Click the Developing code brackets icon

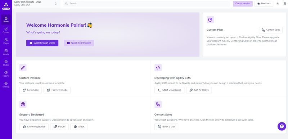click(158, 68)
